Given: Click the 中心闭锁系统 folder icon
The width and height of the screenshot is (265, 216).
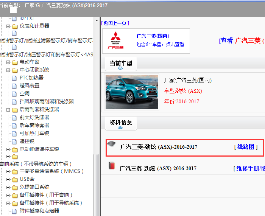Looking at the screenshot, I should click(15, 70).
